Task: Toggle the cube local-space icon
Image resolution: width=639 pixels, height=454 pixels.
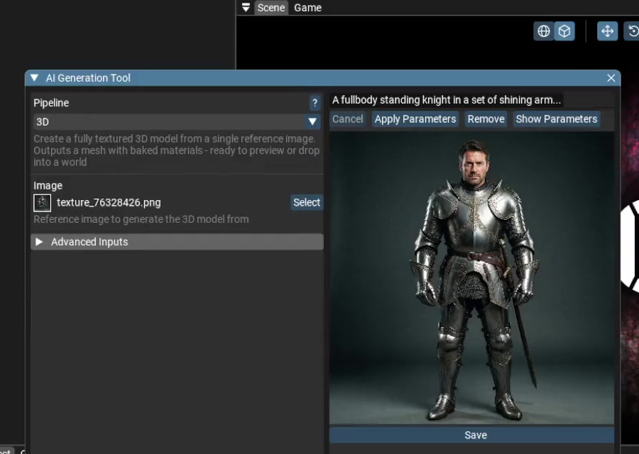Action: (x=564, y=31)
